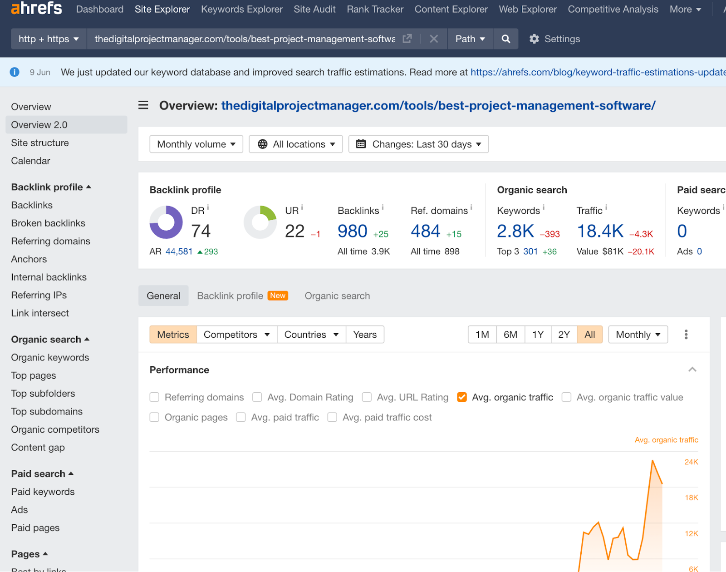The image size is (726, 572).
Task: Enable Avg. paid traffic checkbox
Action: coord(241,417)
